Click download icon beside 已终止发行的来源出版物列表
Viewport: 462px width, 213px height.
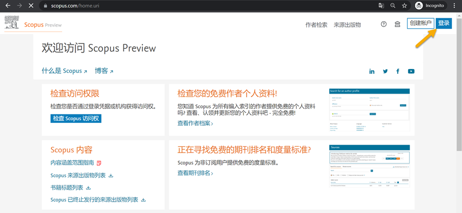click(x=144, y=200)
